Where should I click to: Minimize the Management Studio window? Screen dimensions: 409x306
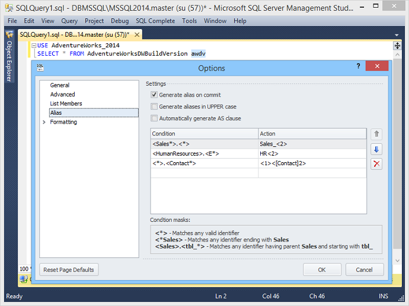(362, 7)
